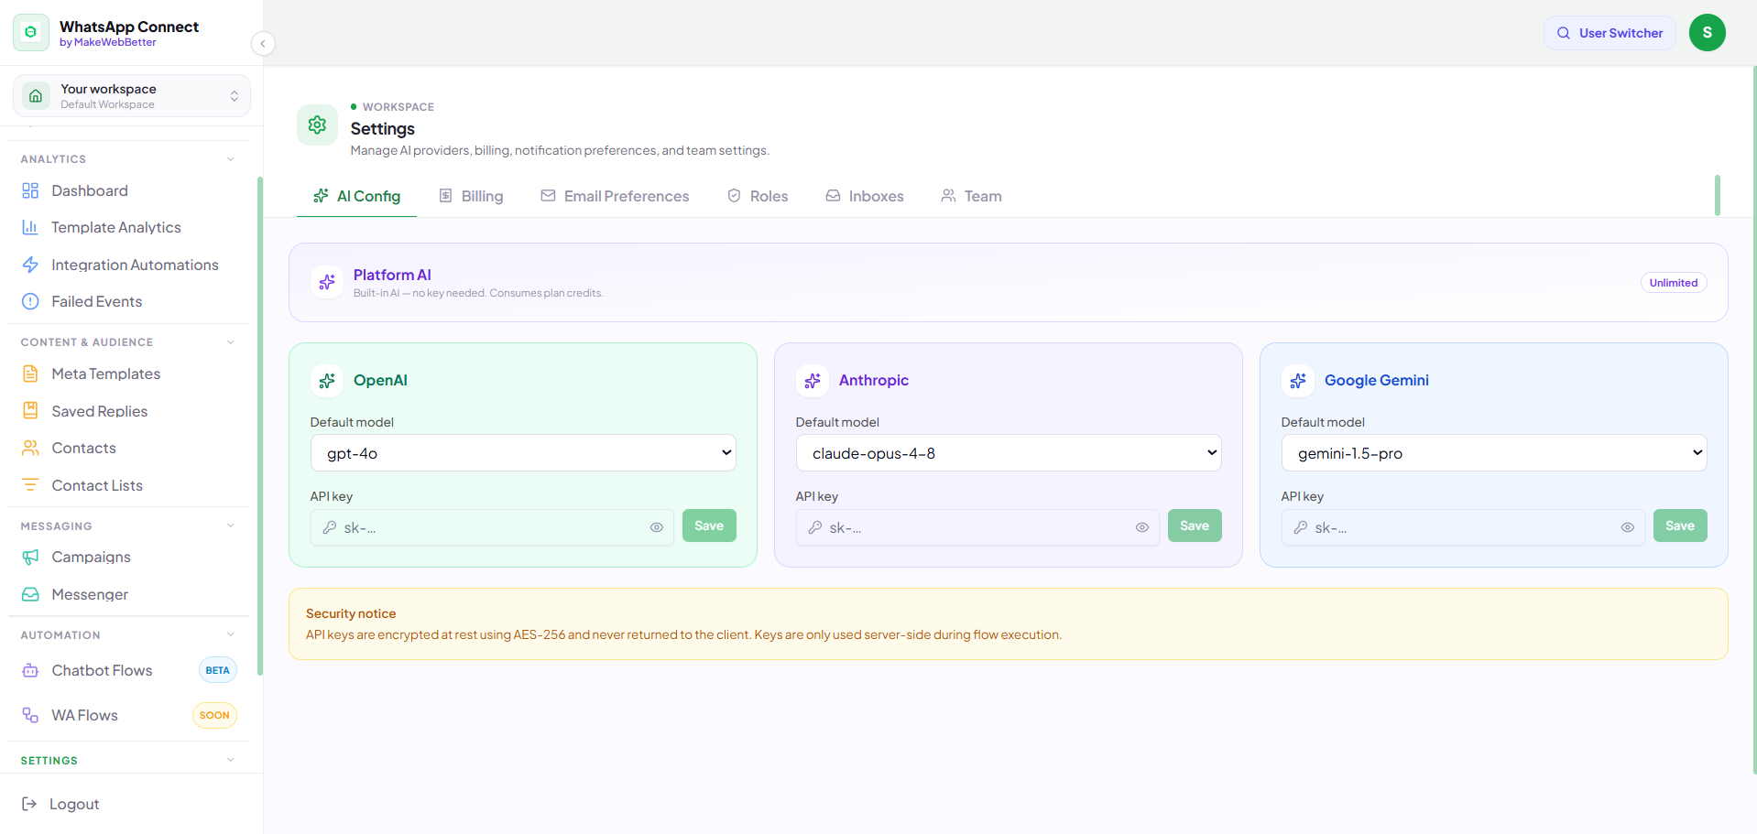1757x834 pixels.
Task: Click the Dashboard grid icon
Action: coord(30,190)
